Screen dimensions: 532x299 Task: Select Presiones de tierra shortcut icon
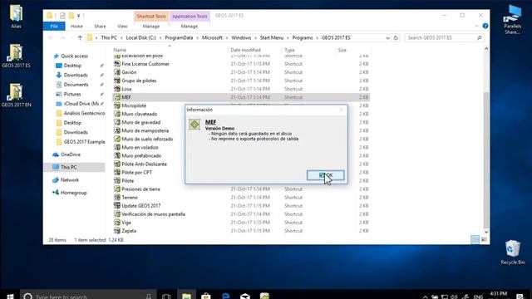click(117, 189)
